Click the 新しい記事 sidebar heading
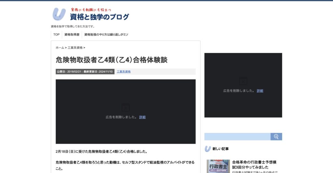333x173 pixels. 220,149
